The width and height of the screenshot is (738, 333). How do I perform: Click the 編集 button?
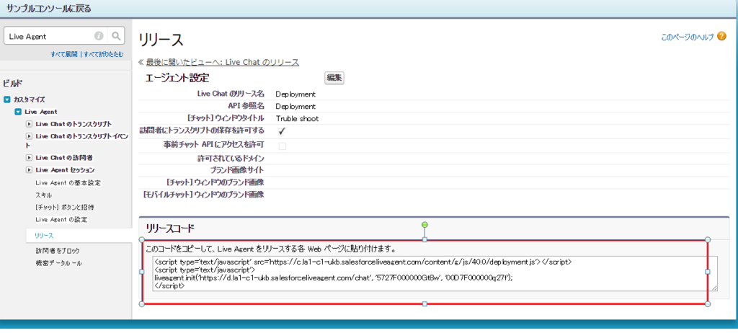[x=334, y=78]
